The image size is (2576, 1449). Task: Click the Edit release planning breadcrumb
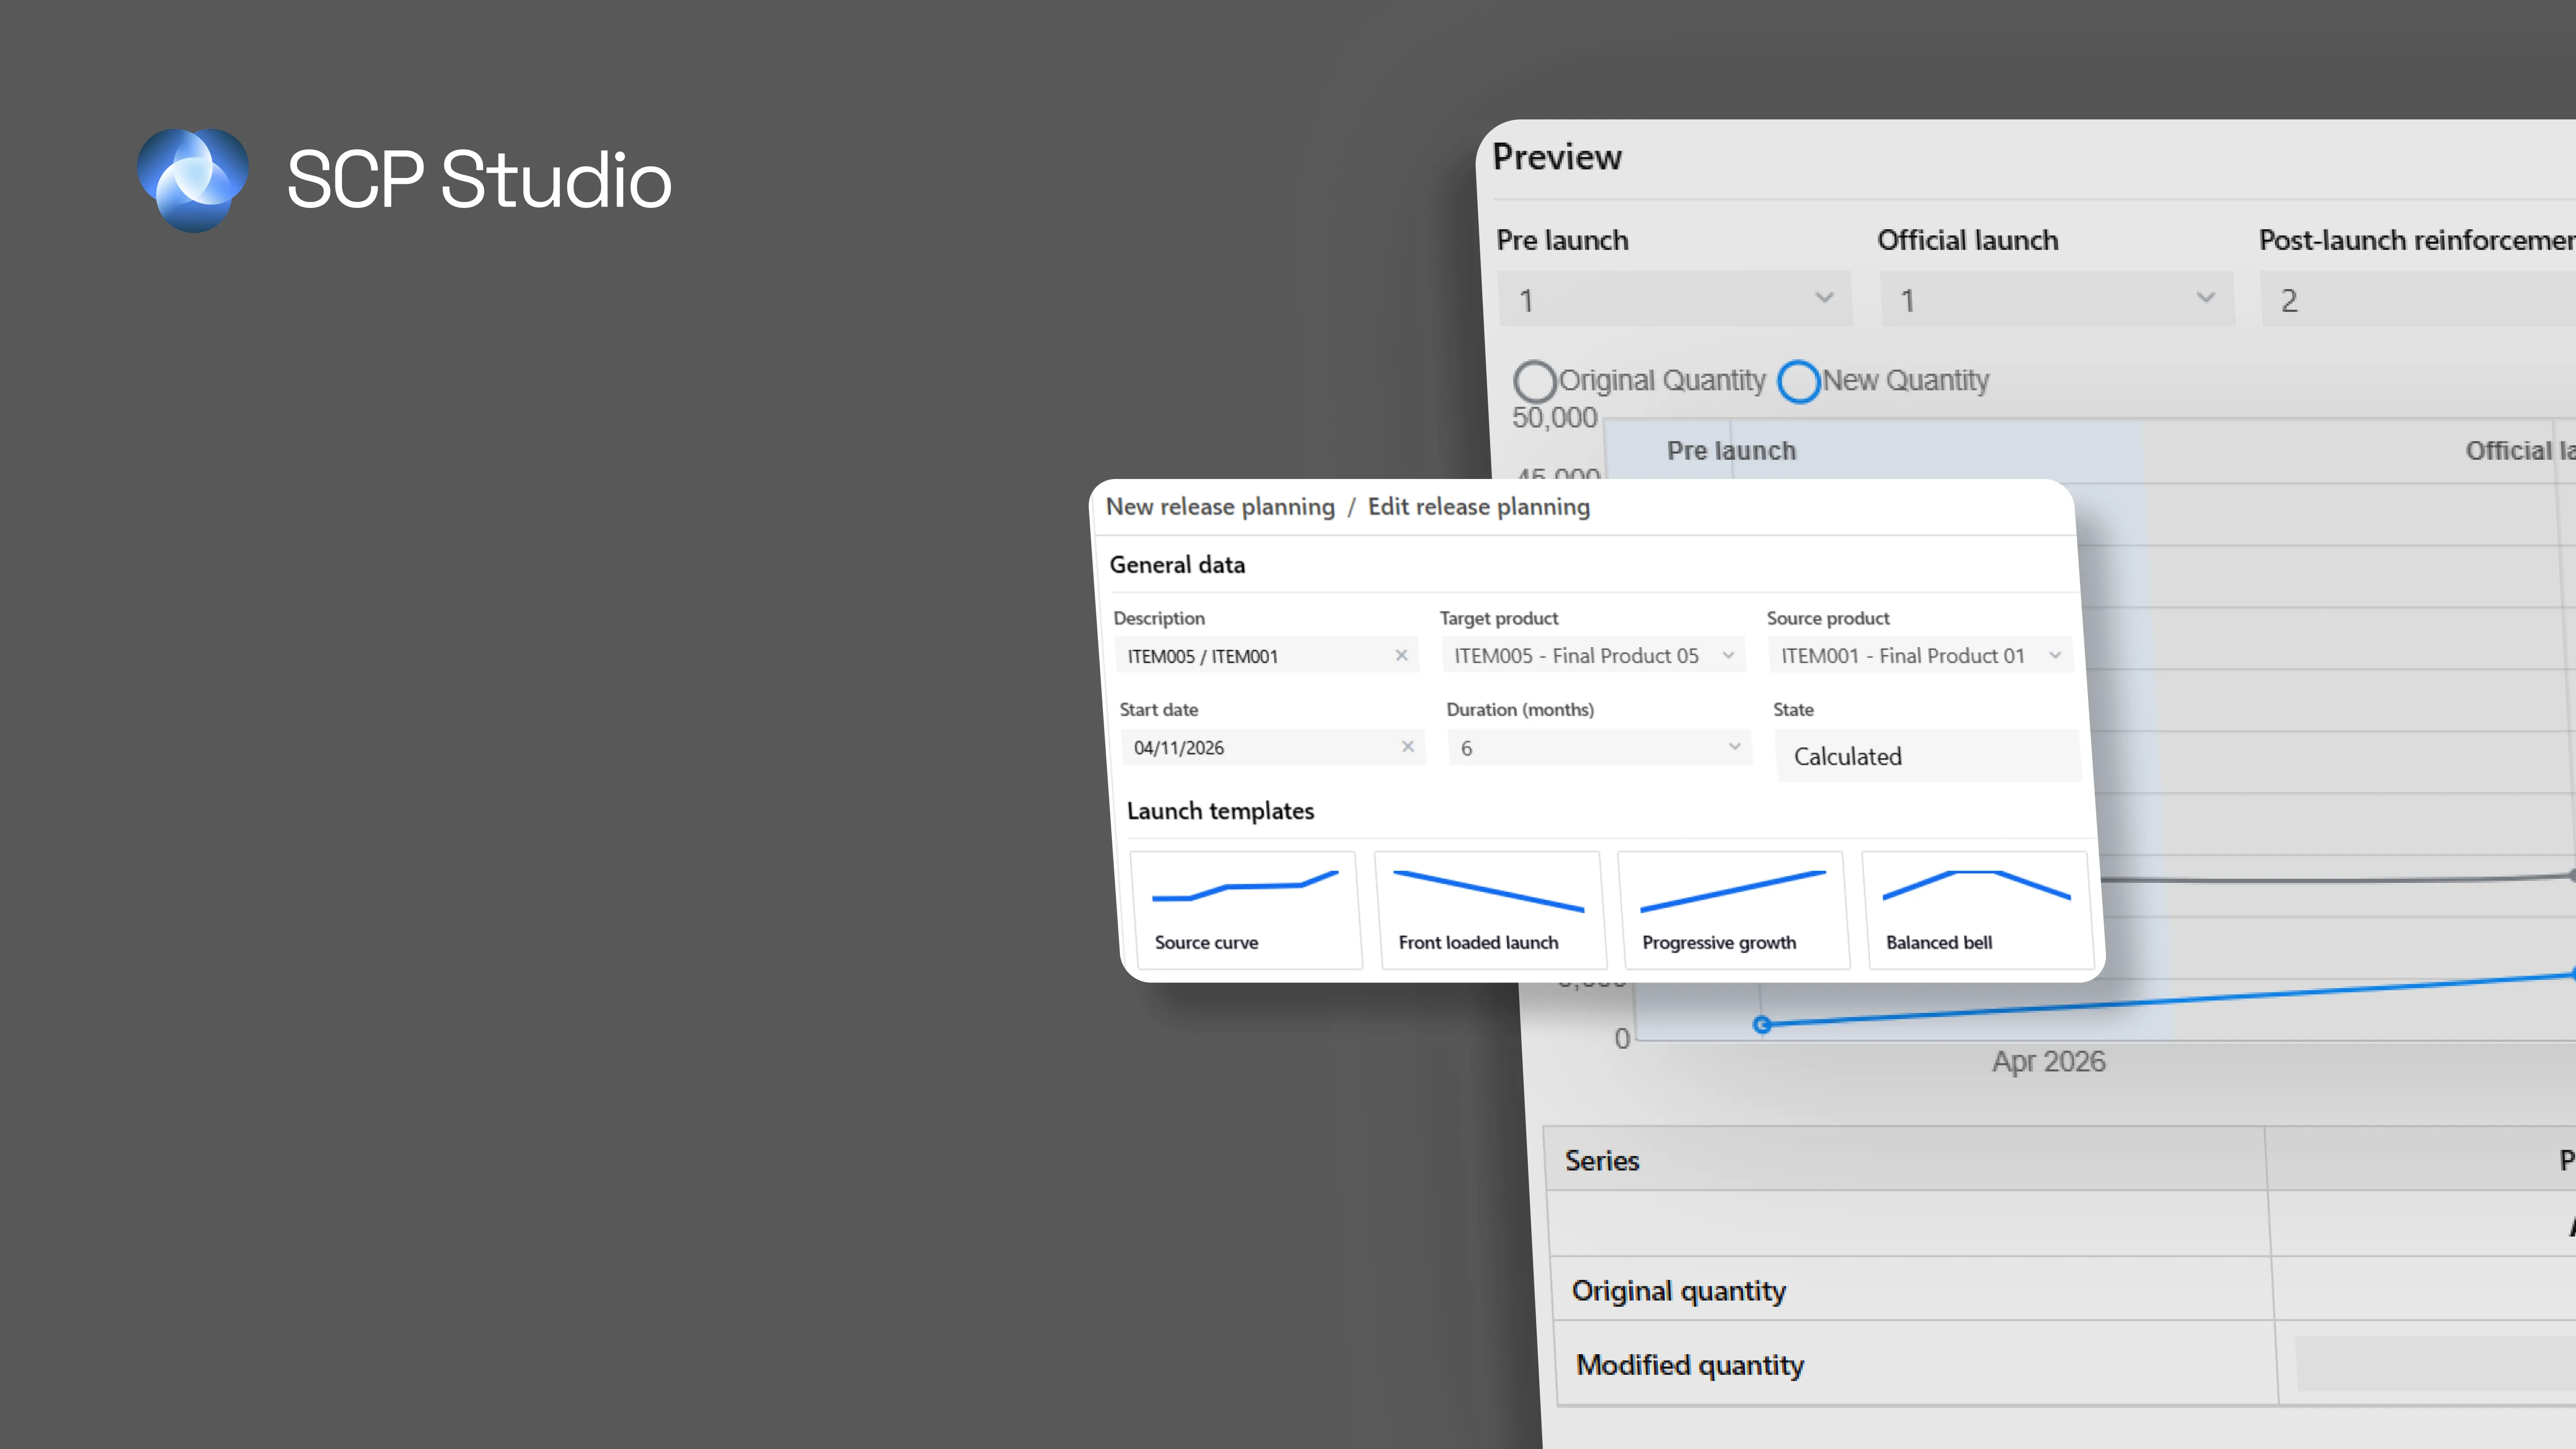pos(1478,507)
